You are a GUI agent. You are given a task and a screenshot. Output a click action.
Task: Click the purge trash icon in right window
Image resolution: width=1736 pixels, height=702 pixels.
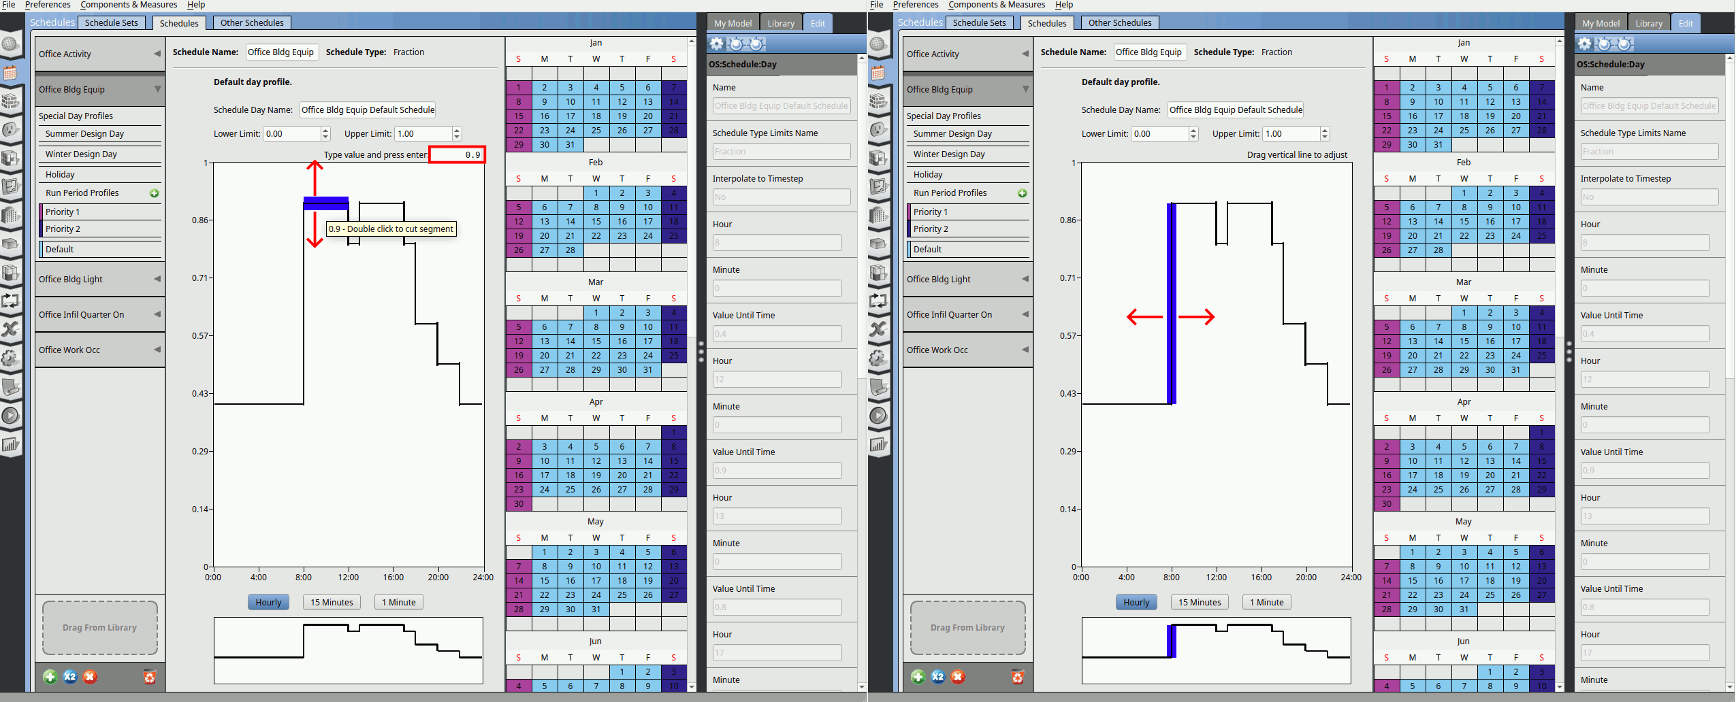(x=1017, y=677)
